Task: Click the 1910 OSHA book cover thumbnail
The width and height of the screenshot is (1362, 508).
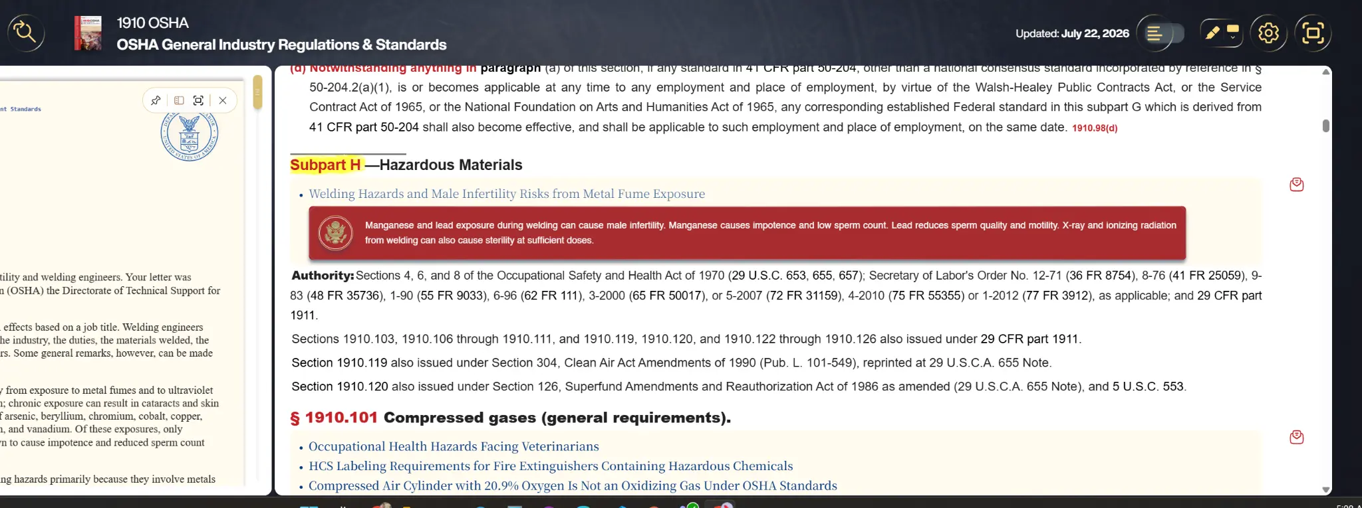Action: (x=88, y=33)
